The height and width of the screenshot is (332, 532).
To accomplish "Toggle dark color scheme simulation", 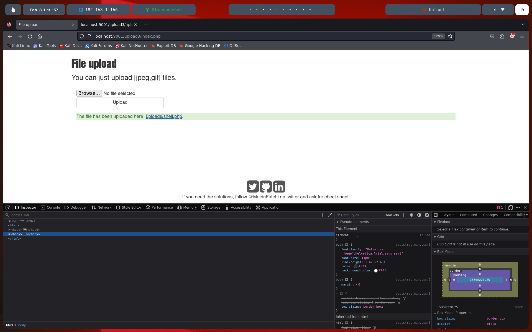I will tap(419, 215).
